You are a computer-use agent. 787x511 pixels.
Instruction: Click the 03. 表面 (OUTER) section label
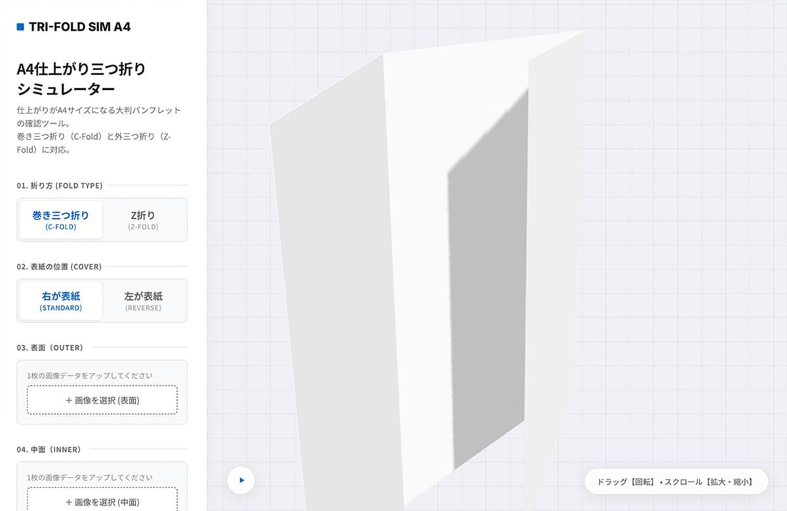(x=50, y=347)
